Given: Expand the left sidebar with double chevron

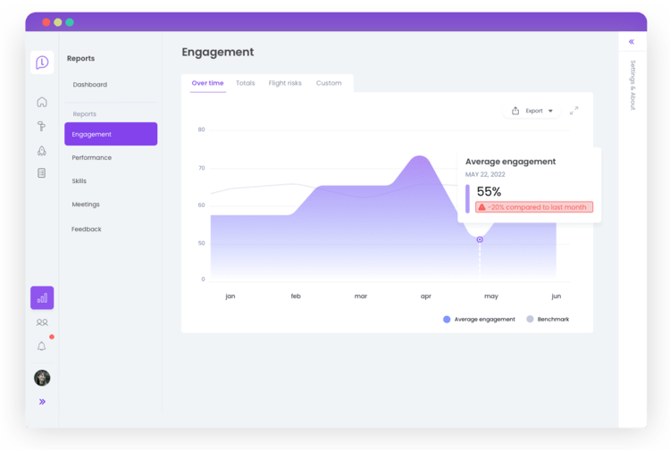Looking at the screenshot, I should click(x=42, y=402).
